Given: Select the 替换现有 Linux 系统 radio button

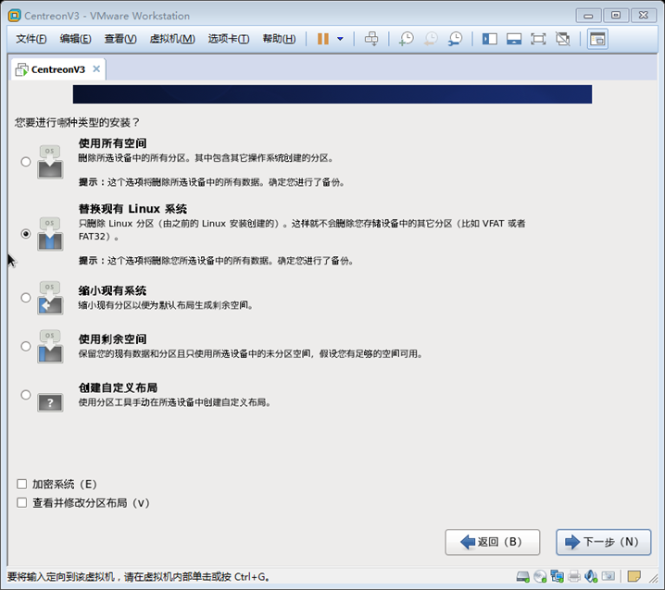Looking at the screenshot, I should point(26,234).
